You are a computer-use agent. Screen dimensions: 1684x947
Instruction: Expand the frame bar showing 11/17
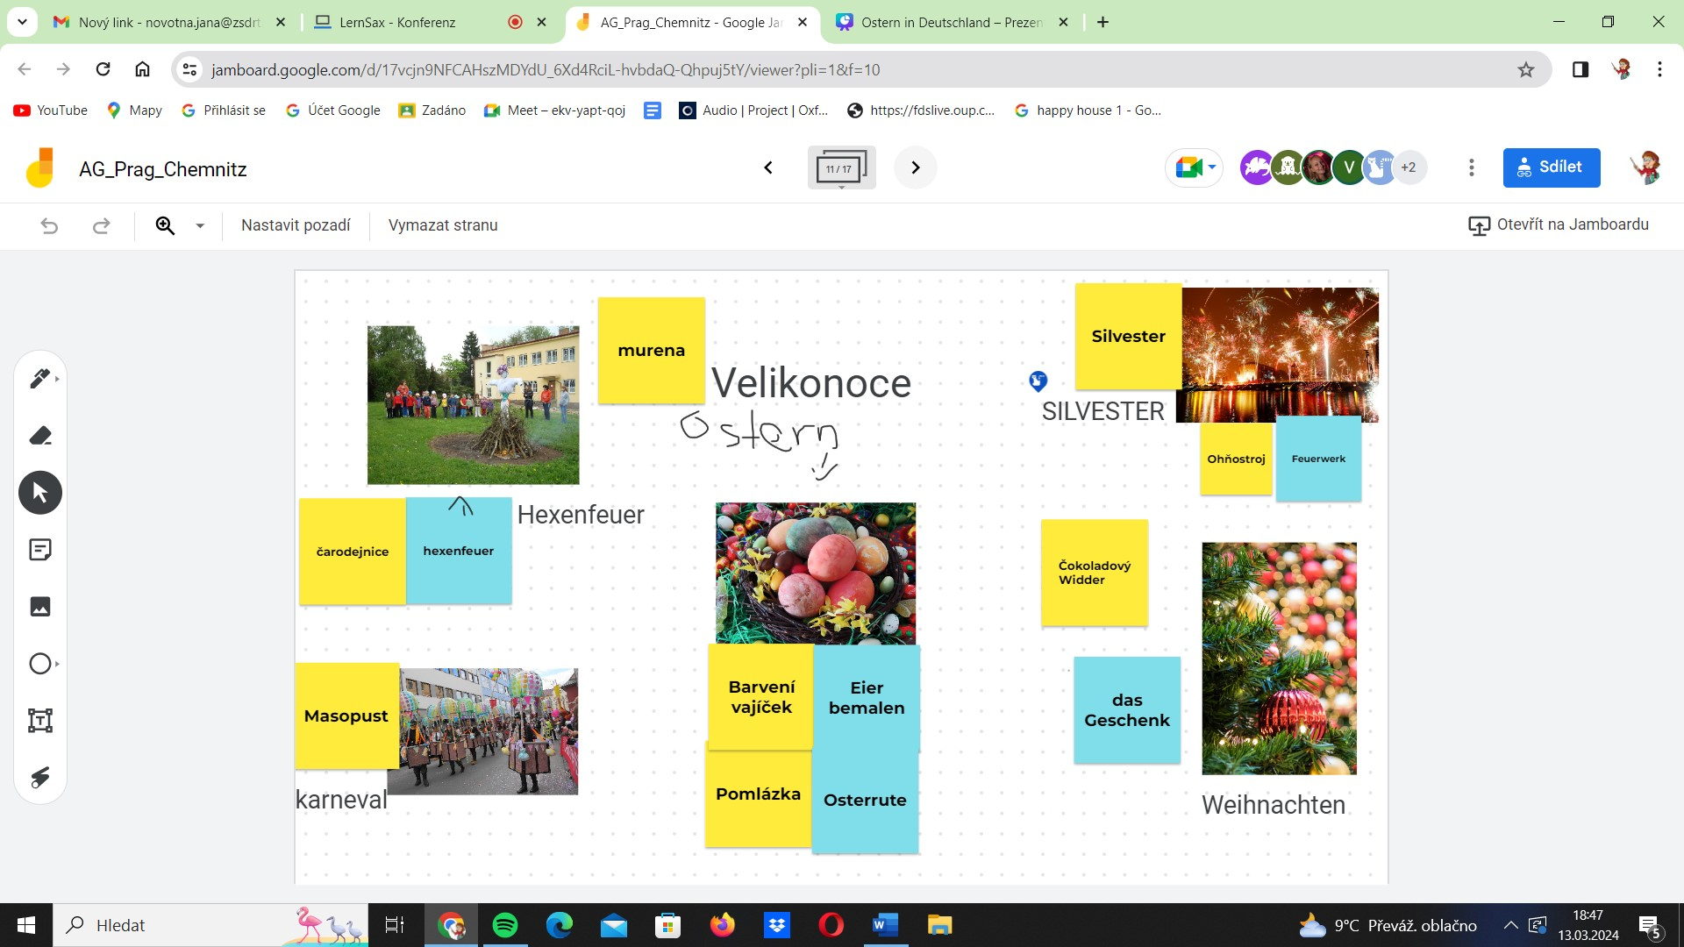point(841,167)
